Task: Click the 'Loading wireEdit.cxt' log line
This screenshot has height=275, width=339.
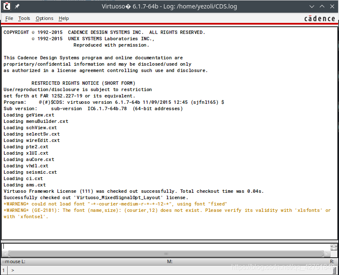Action: click(31, 141)
